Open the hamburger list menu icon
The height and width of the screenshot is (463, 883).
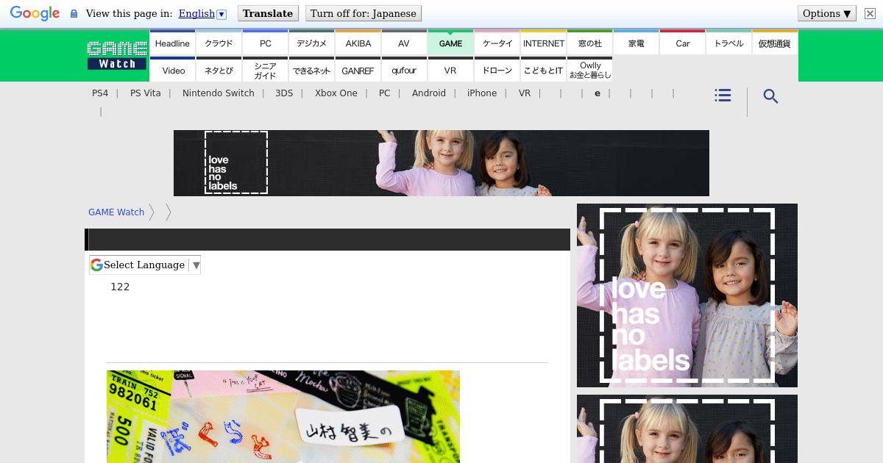point(723,96)
